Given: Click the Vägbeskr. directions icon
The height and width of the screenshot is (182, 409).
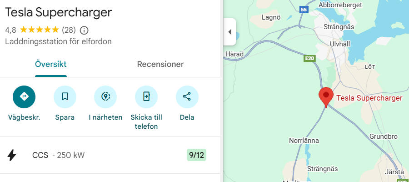Looking at the screenshot, I should pyautogui.click(x=24, y=96).
